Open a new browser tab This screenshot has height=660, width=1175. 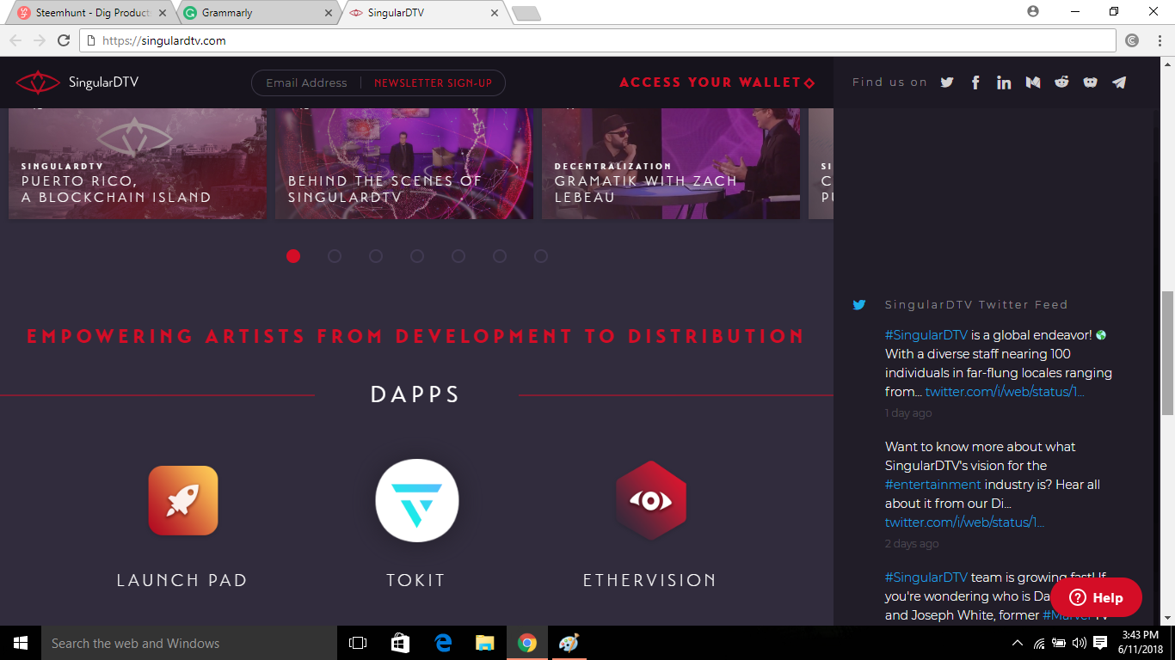[x=526, y=13]
